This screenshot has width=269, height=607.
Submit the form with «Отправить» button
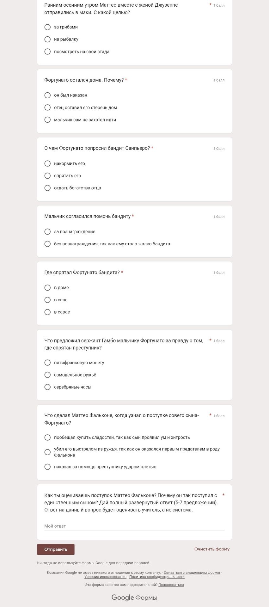coord(56,549)
